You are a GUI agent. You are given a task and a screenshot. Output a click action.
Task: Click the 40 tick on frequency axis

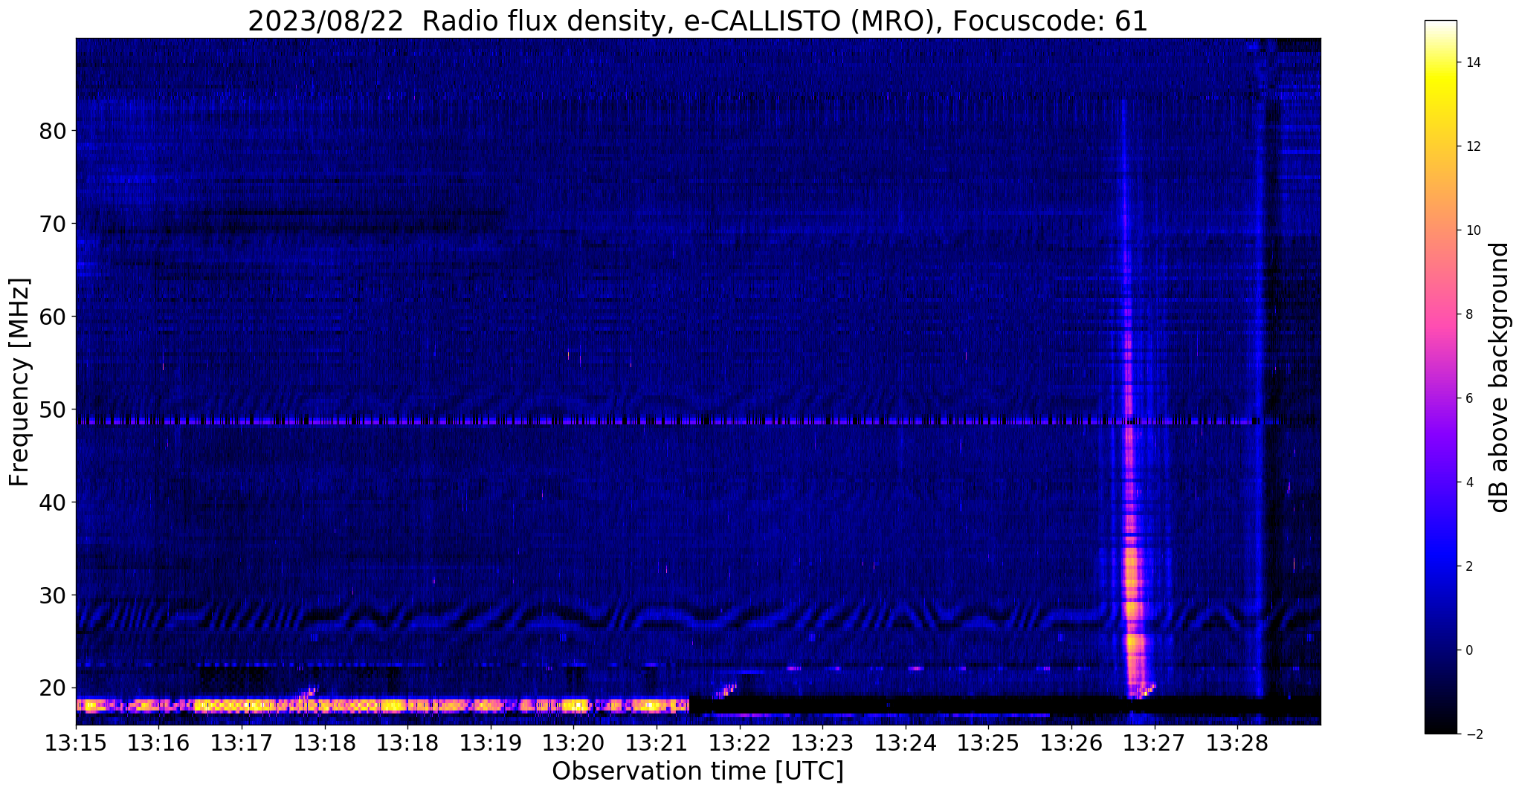(x=53, y=503)
